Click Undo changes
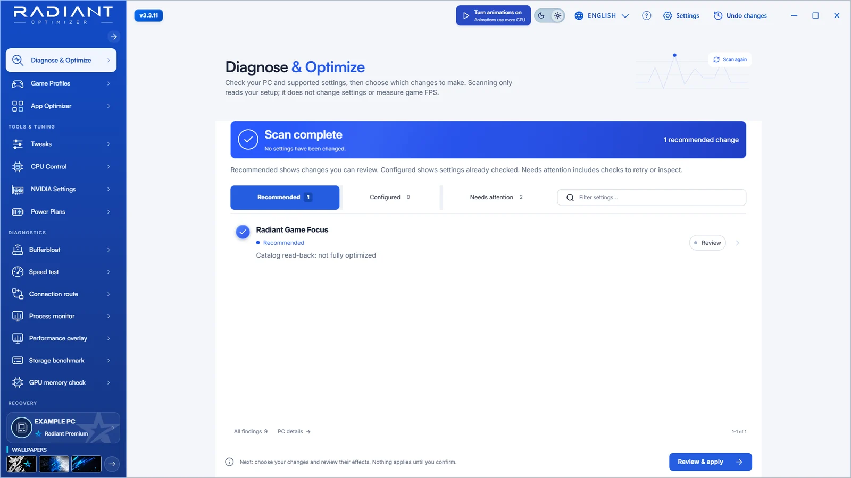This screenshot has width=851, height=478. [740, 16]
